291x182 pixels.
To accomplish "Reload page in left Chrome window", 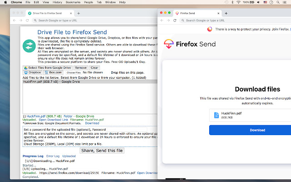I will (x=27, y=20).
